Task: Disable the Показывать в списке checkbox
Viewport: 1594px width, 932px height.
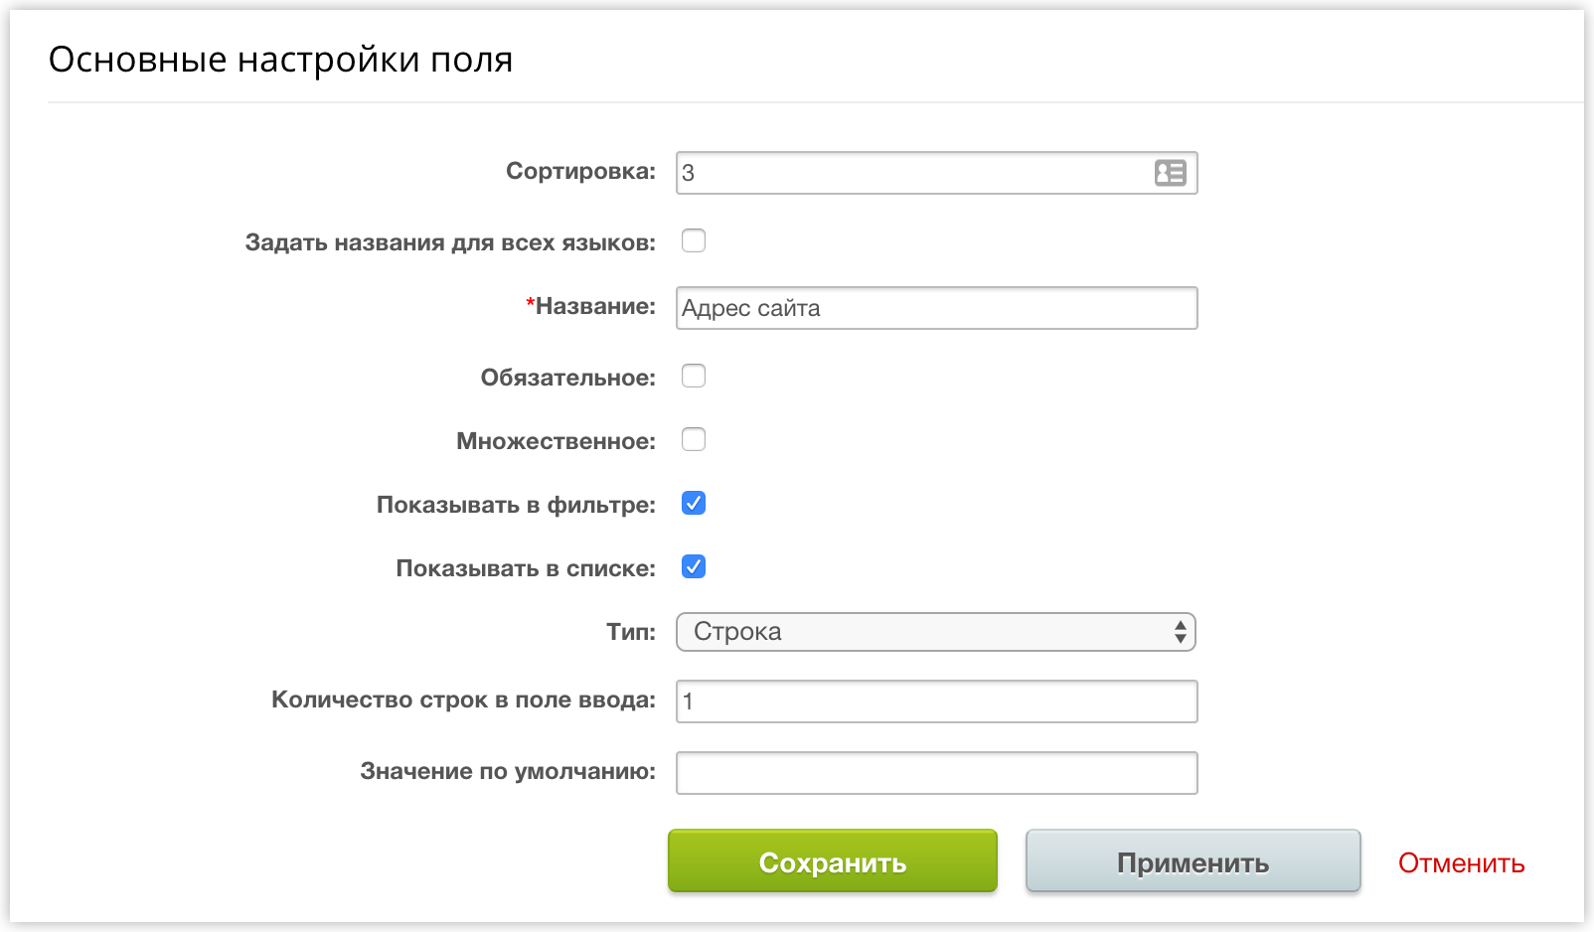Action: [694, 566]
